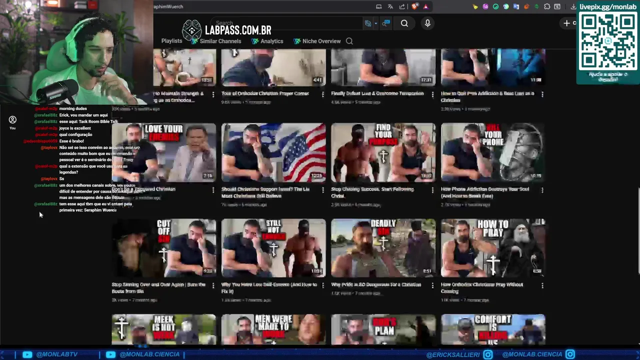
Task: Click the Brave Rewards triangle icon
Action: (425, 6)
